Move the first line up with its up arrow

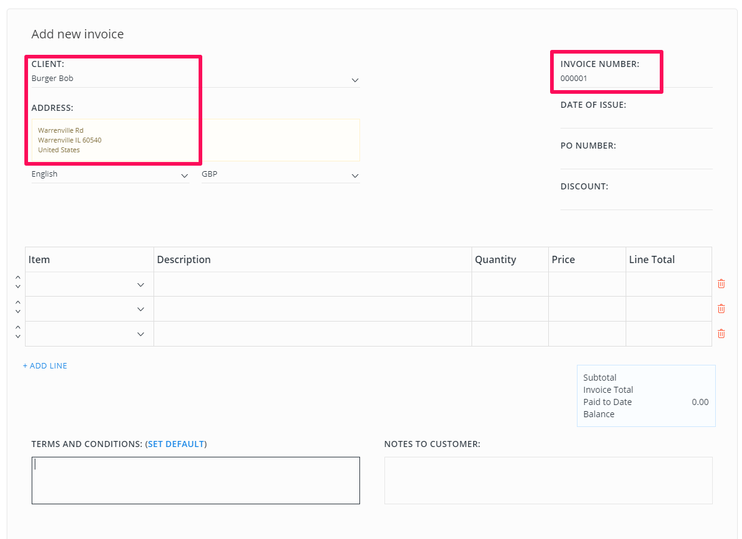coord(18,277)
